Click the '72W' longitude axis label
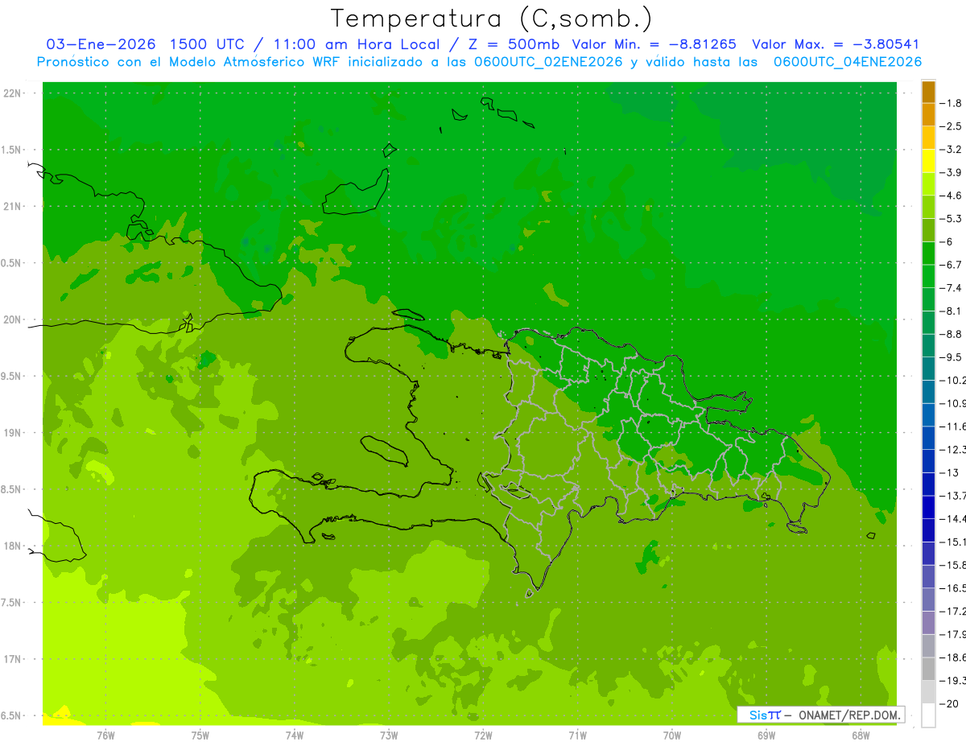Image resolution: width=966 pixels, height=746 pixels. click(x=484, y=735)
